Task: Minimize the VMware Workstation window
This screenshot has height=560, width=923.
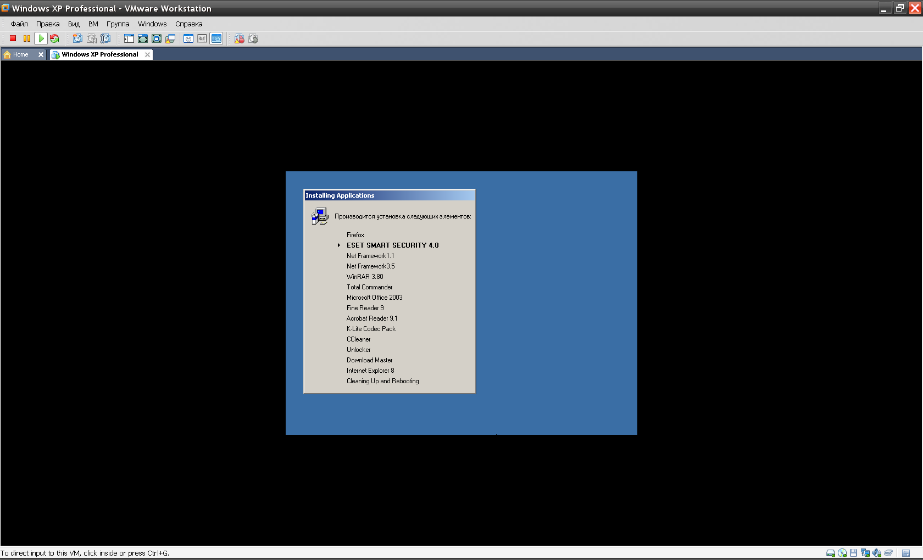Action: [884, 8]
